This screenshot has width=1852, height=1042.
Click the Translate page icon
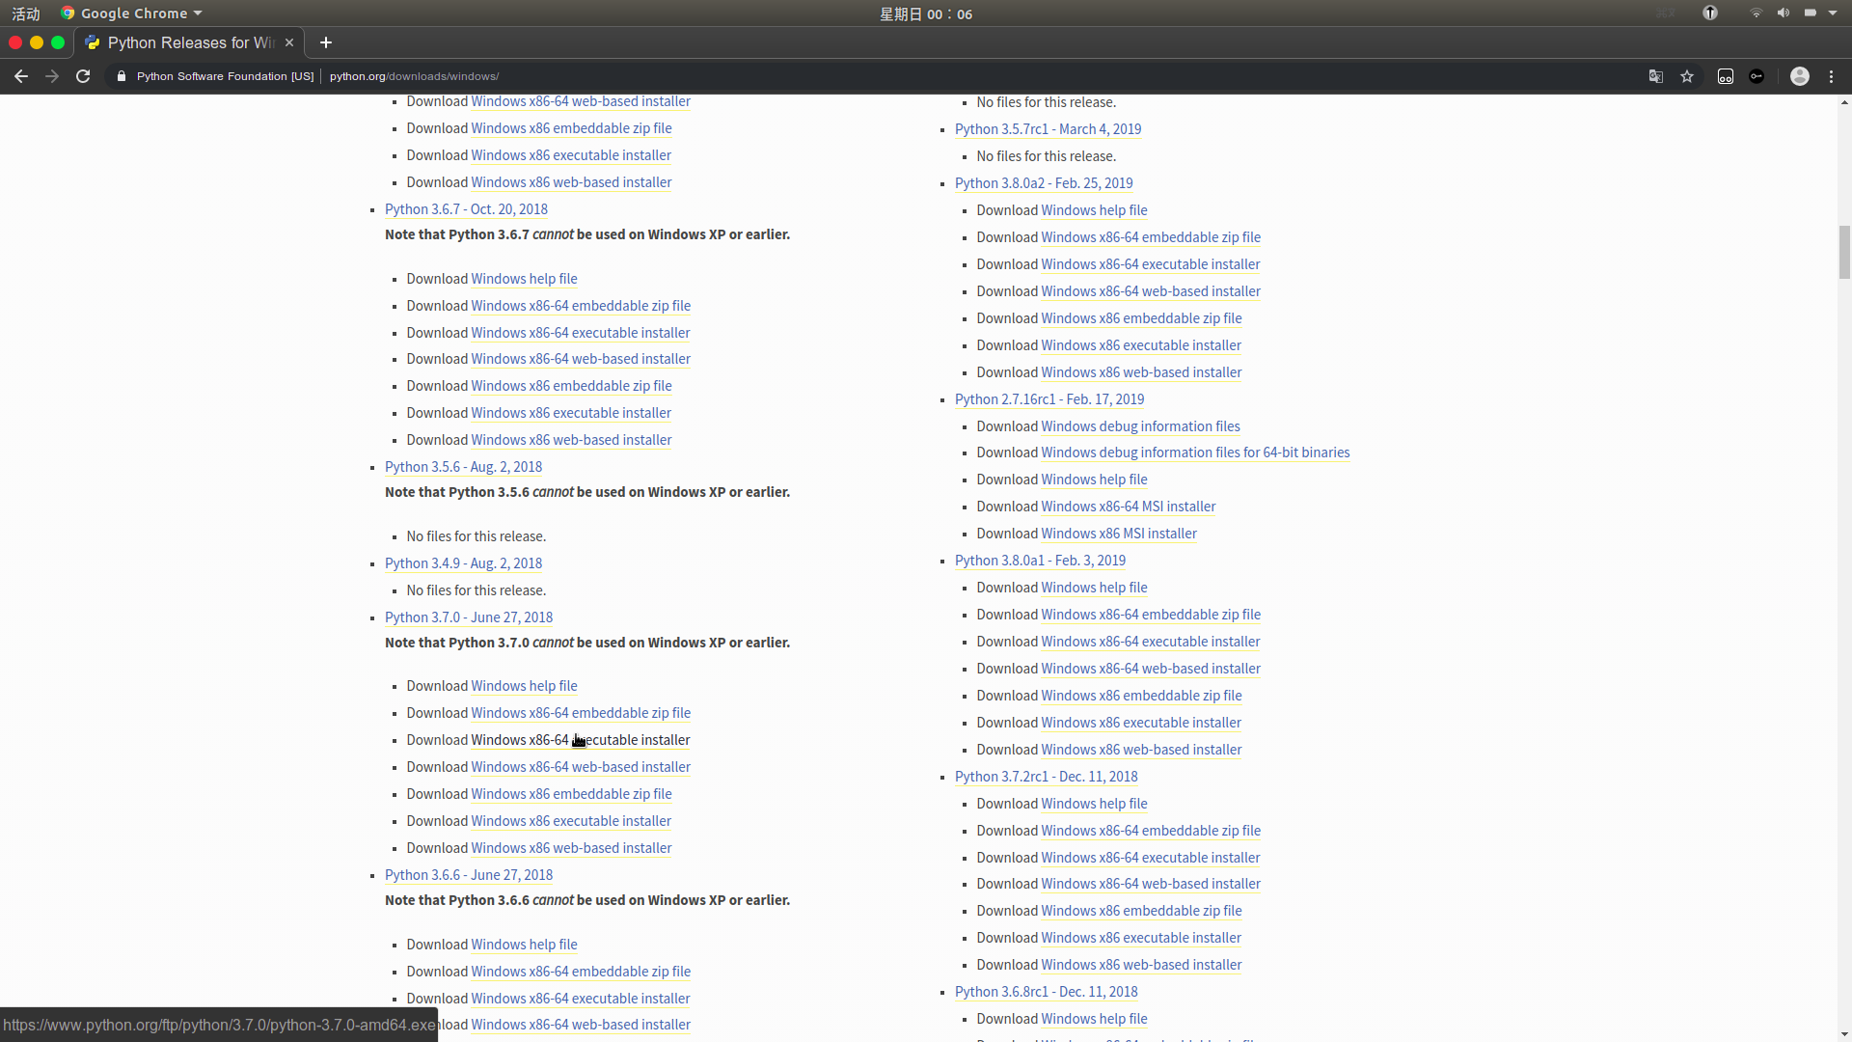pos(1656,76)
